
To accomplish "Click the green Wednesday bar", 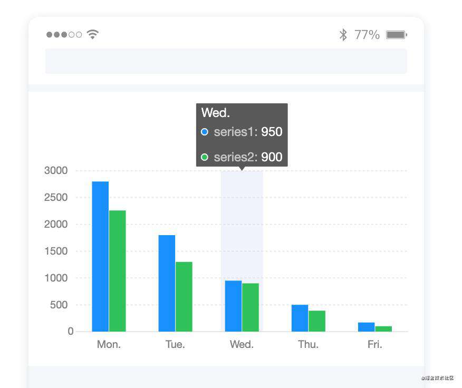I will [x=251, y=307].
